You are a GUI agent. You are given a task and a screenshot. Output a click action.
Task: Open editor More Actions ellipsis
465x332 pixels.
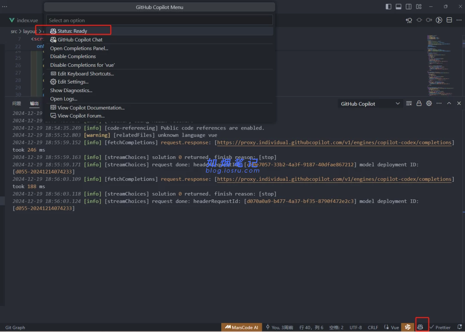click(x=459, y=20)
